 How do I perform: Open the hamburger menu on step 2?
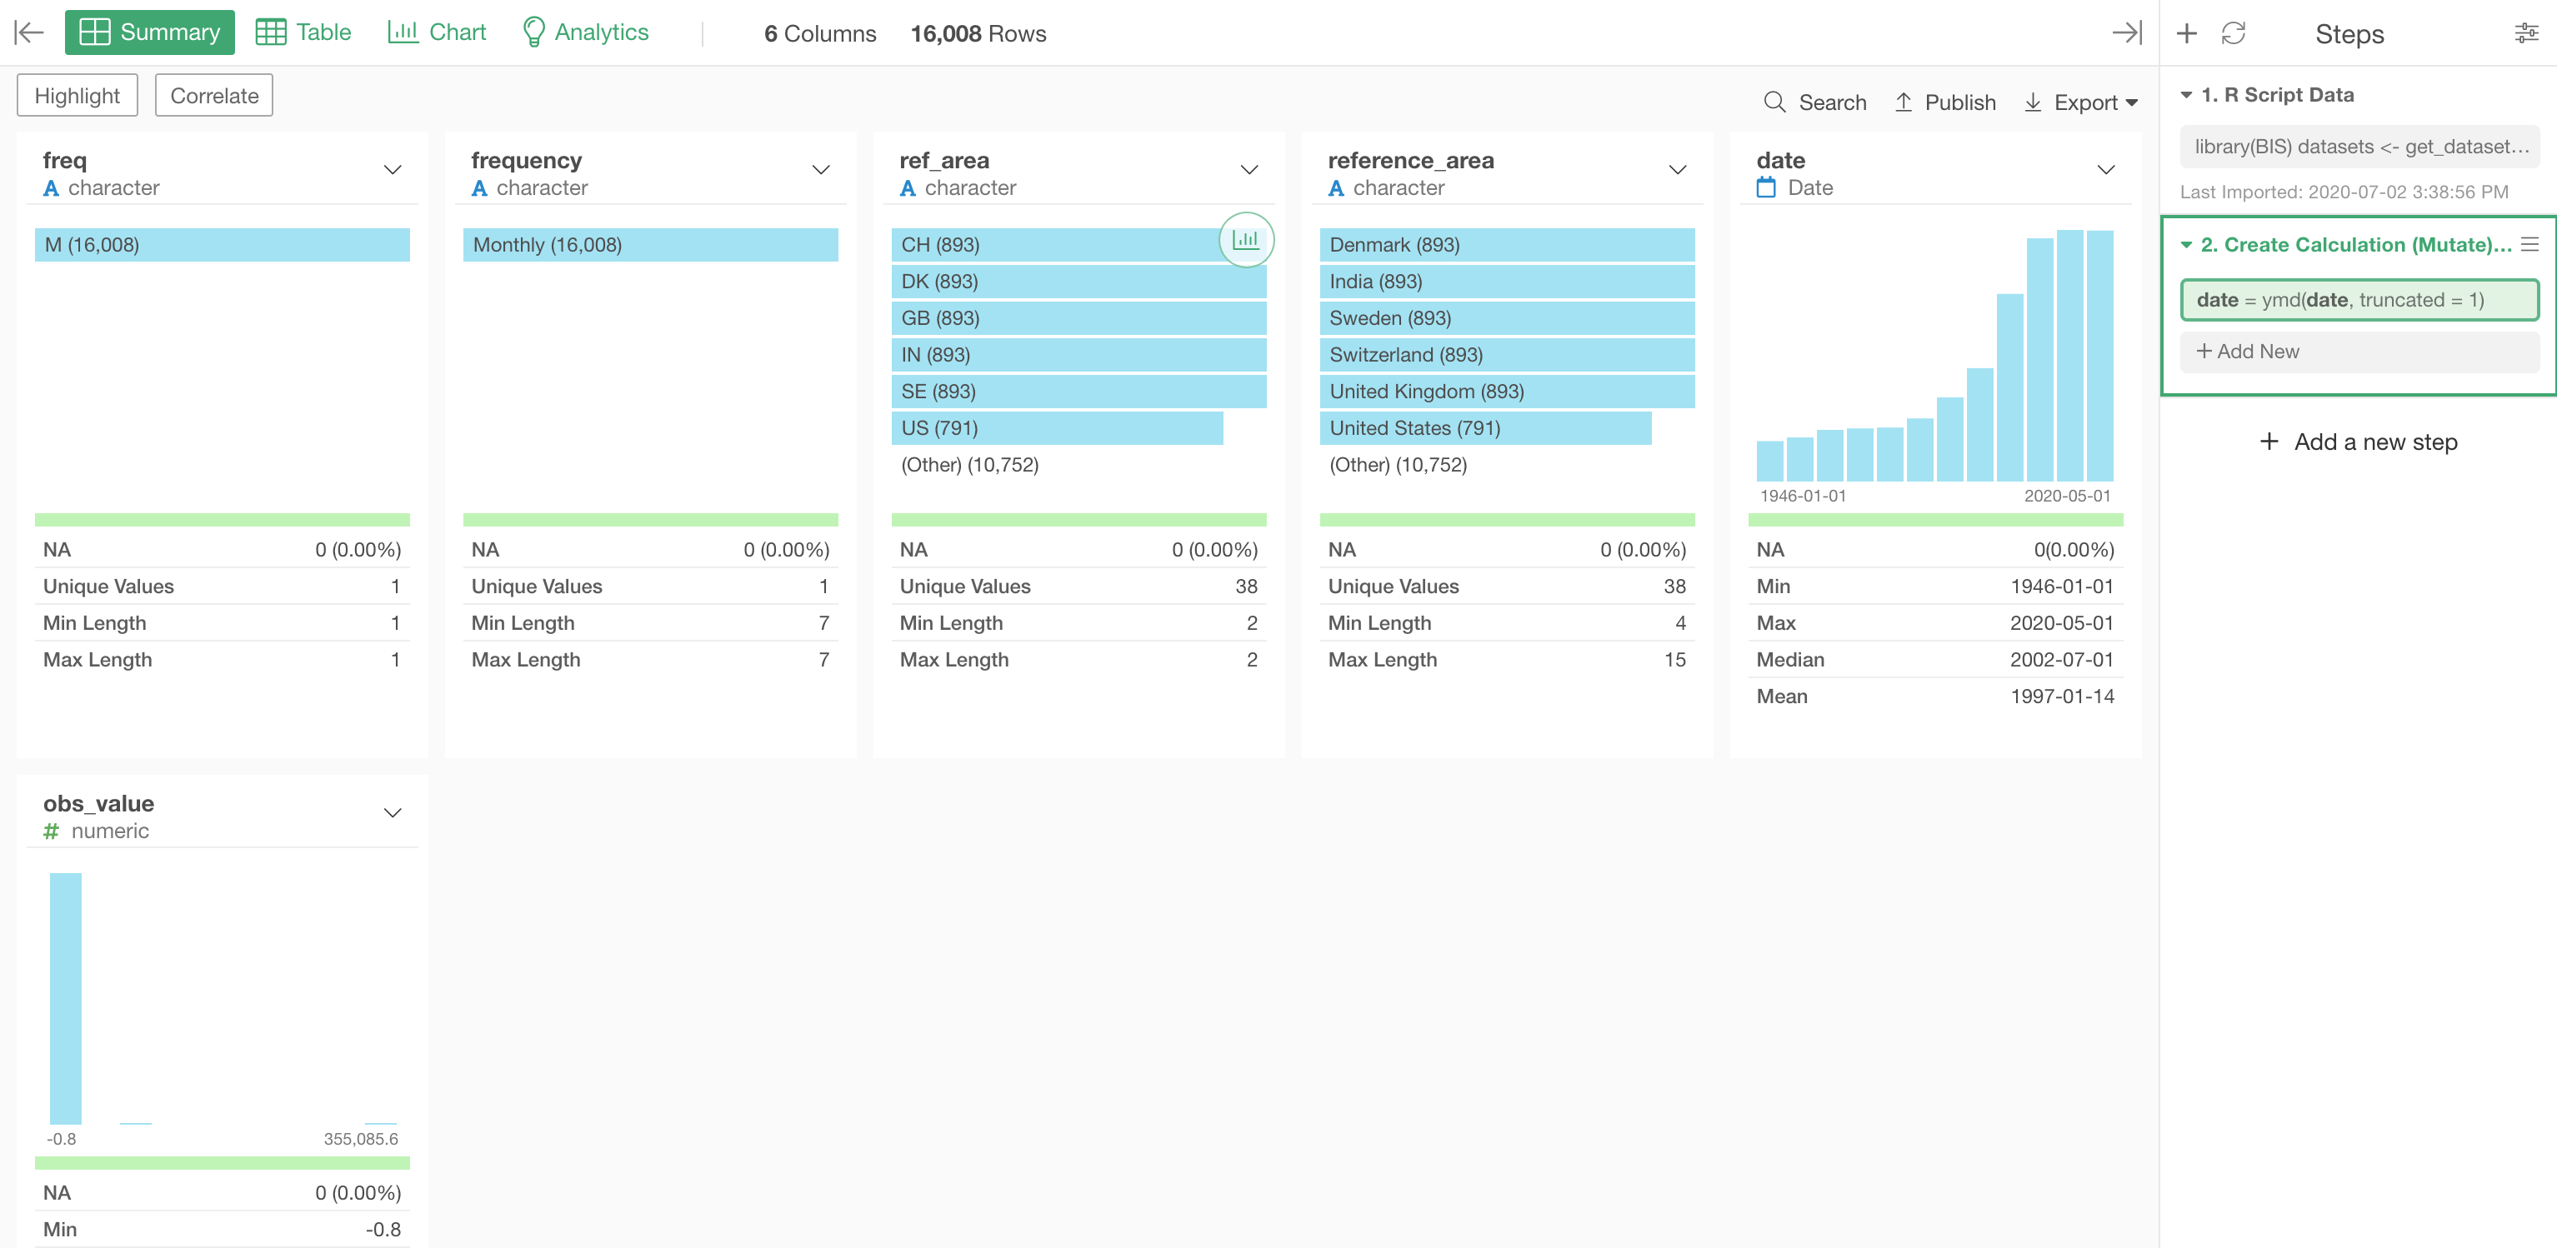coord(2529,244)
